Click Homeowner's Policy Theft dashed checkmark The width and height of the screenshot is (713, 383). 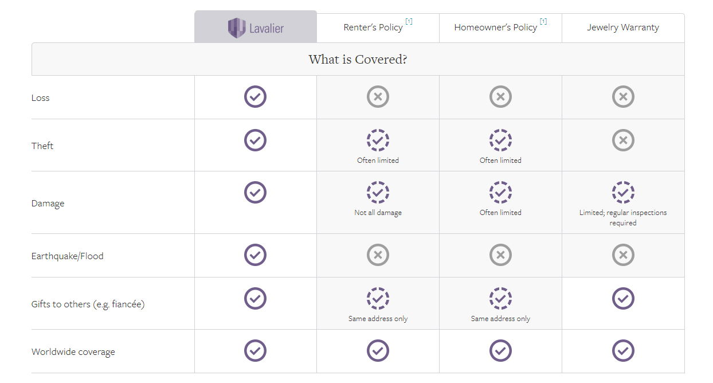(x=500, y=140)
